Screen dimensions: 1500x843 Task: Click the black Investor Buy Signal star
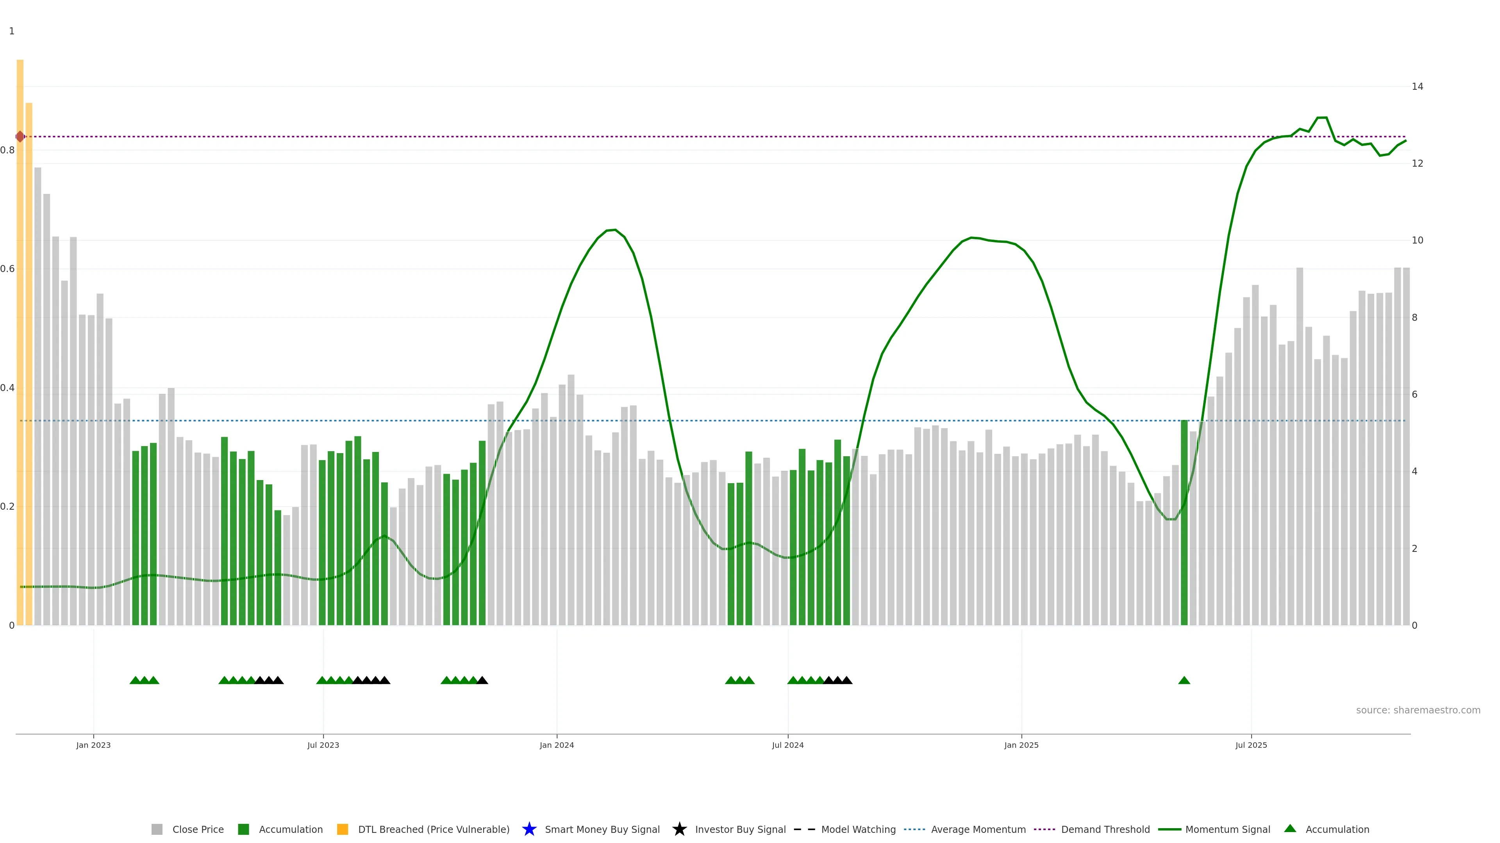pos(679,829)
